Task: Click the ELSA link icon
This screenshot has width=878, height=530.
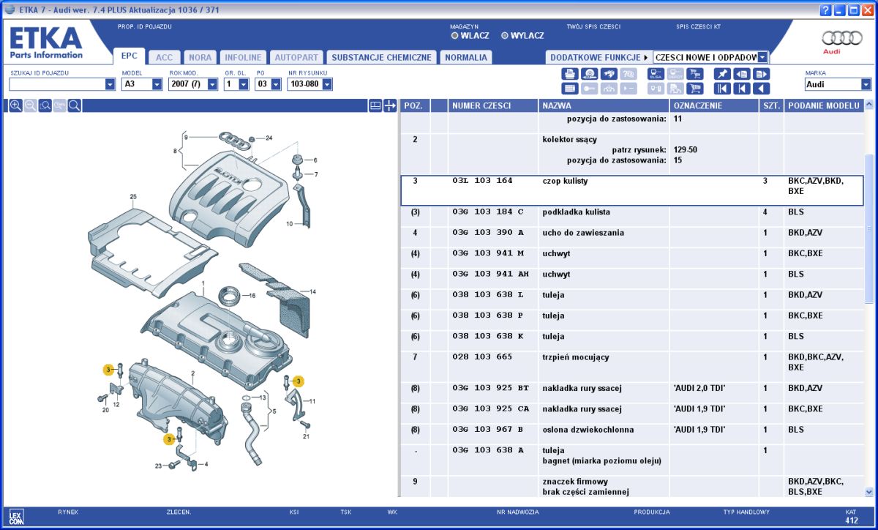Action: 656,74
